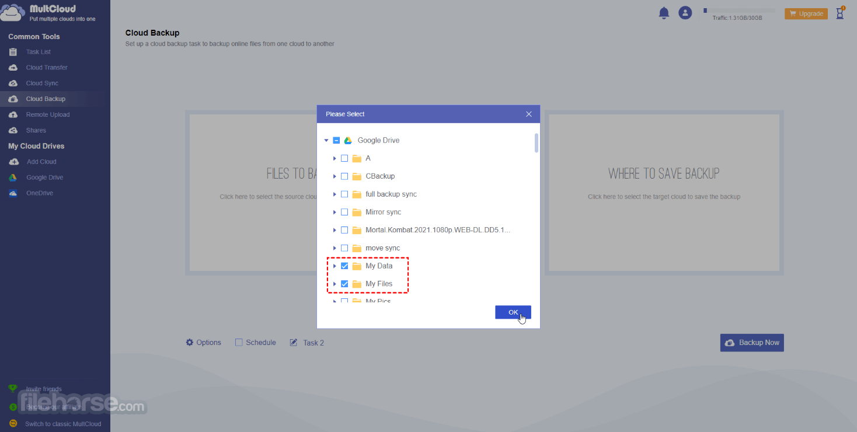
Task: Click the Google Drive sidebar icon
Action: click(13, 177)
